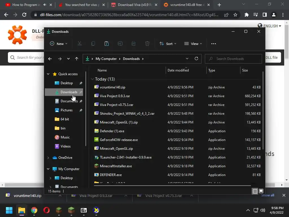Open Chrome profile avatar icon
The image size is (289, 217).
click(274, 15)
